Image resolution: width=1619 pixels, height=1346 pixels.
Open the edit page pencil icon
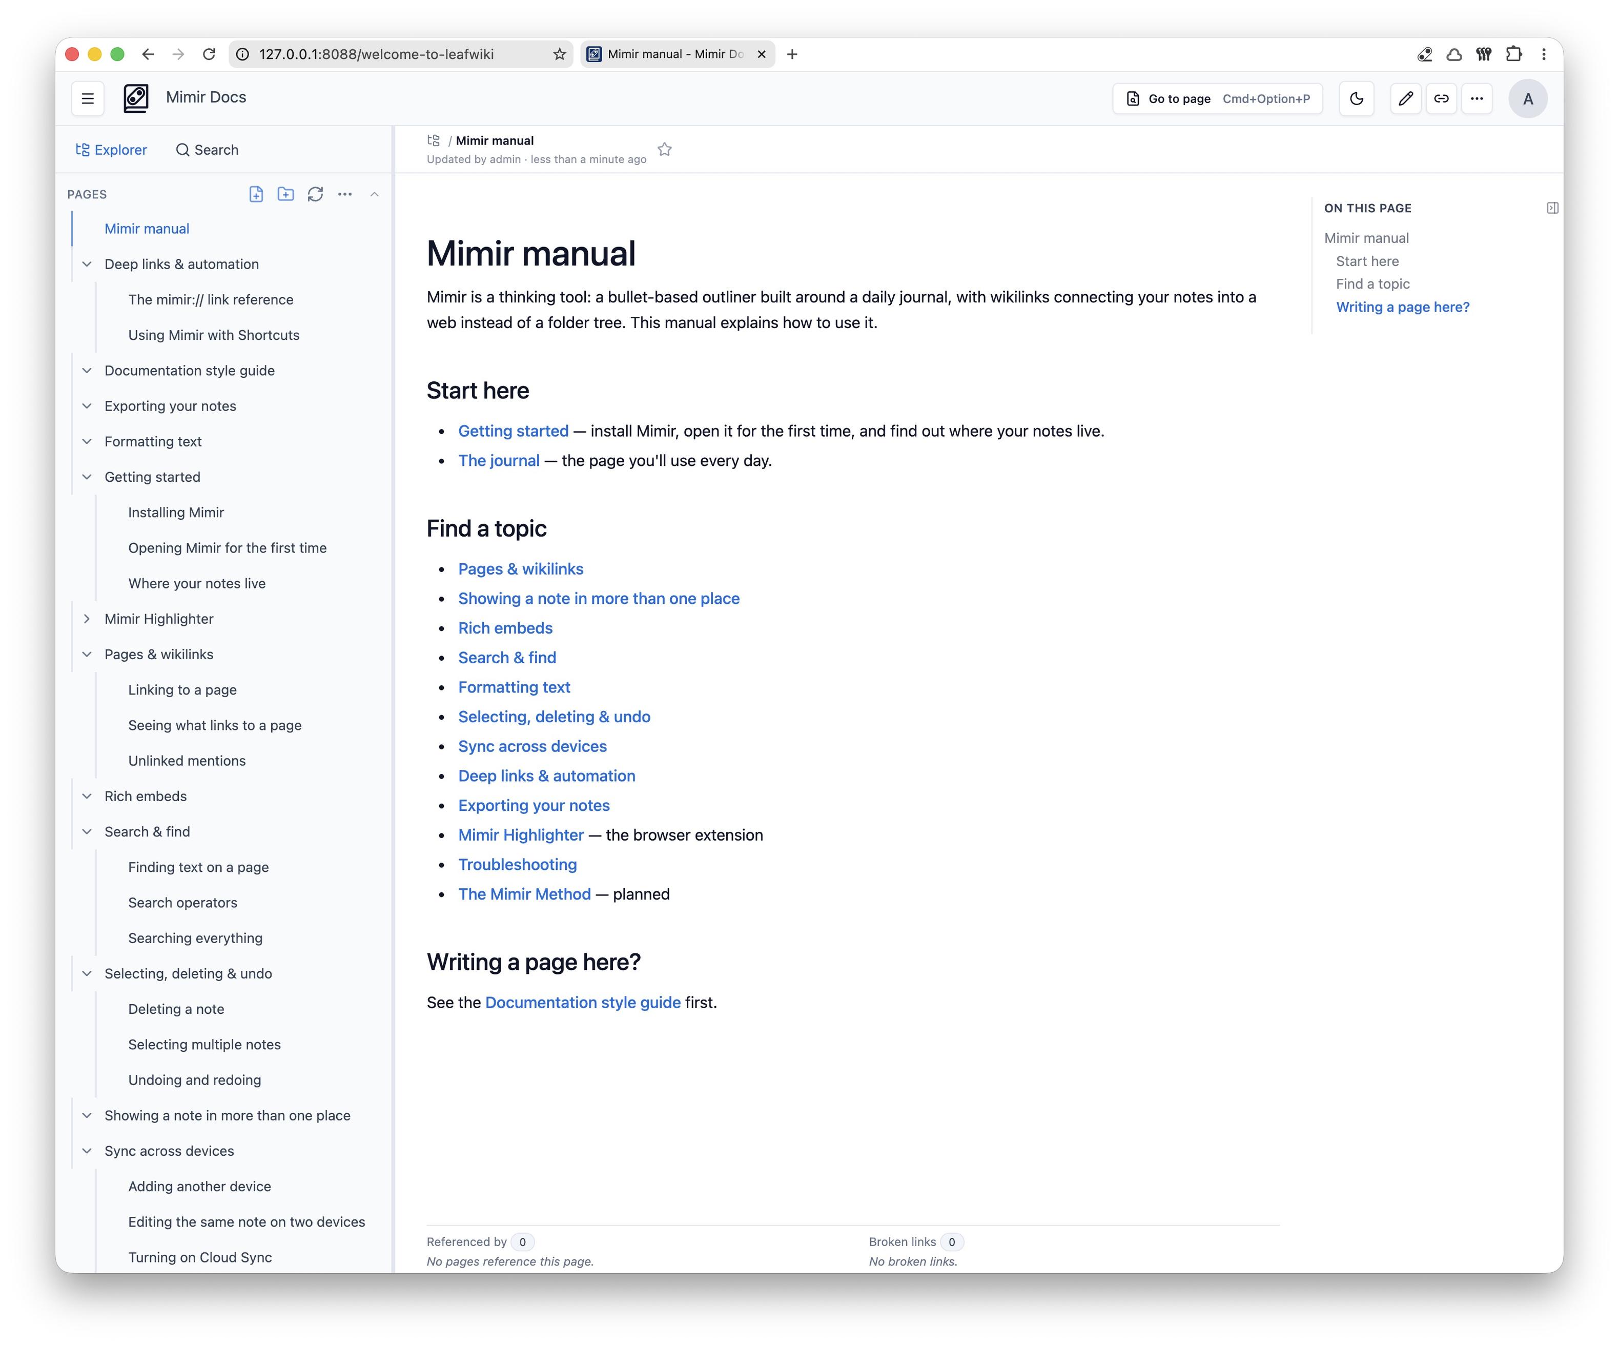(x=1406, y=99)
